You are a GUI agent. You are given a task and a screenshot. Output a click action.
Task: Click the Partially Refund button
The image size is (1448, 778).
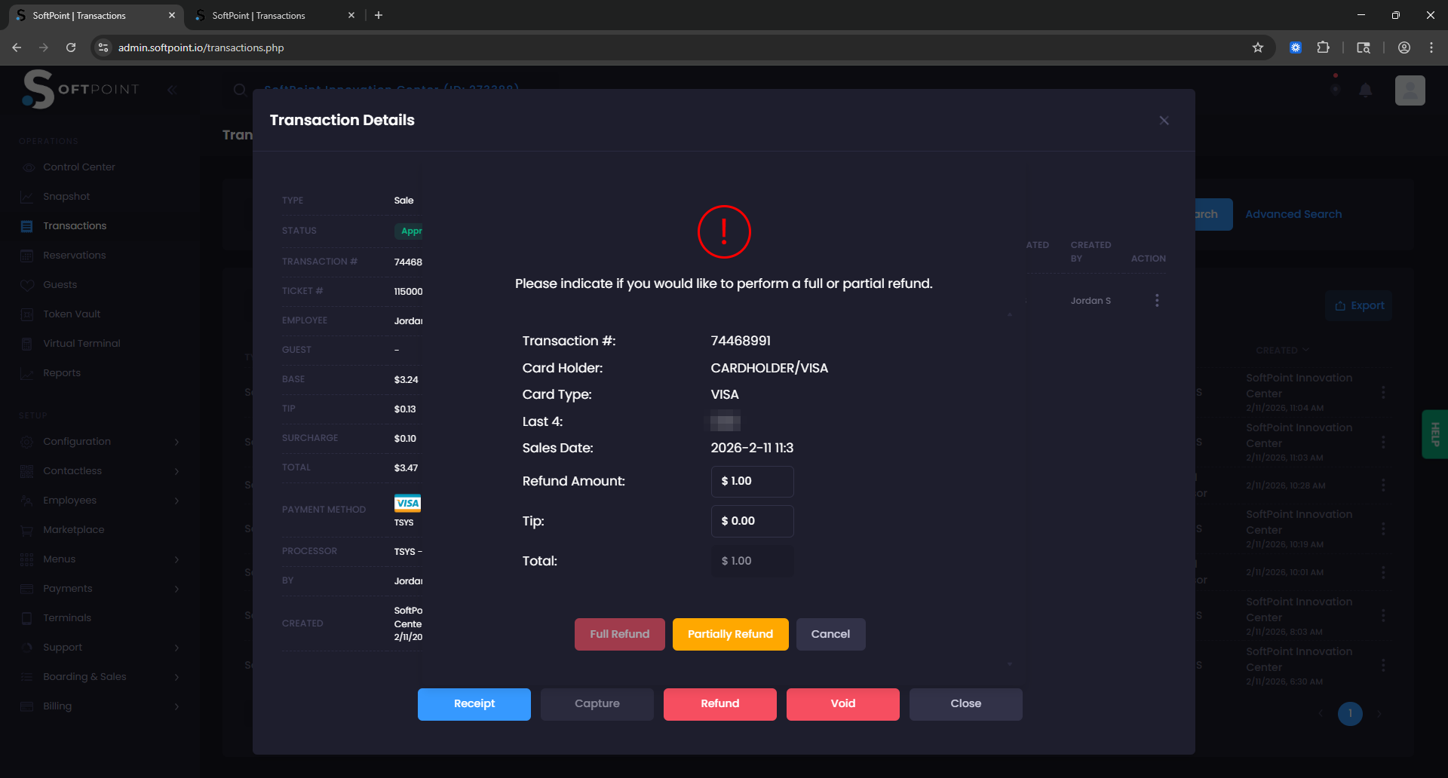pos(729,634)
